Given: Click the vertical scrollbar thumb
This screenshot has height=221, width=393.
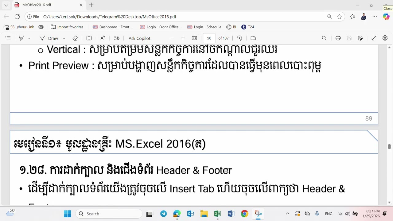Looking at the screenshot, I should click(x=389, y=147).
